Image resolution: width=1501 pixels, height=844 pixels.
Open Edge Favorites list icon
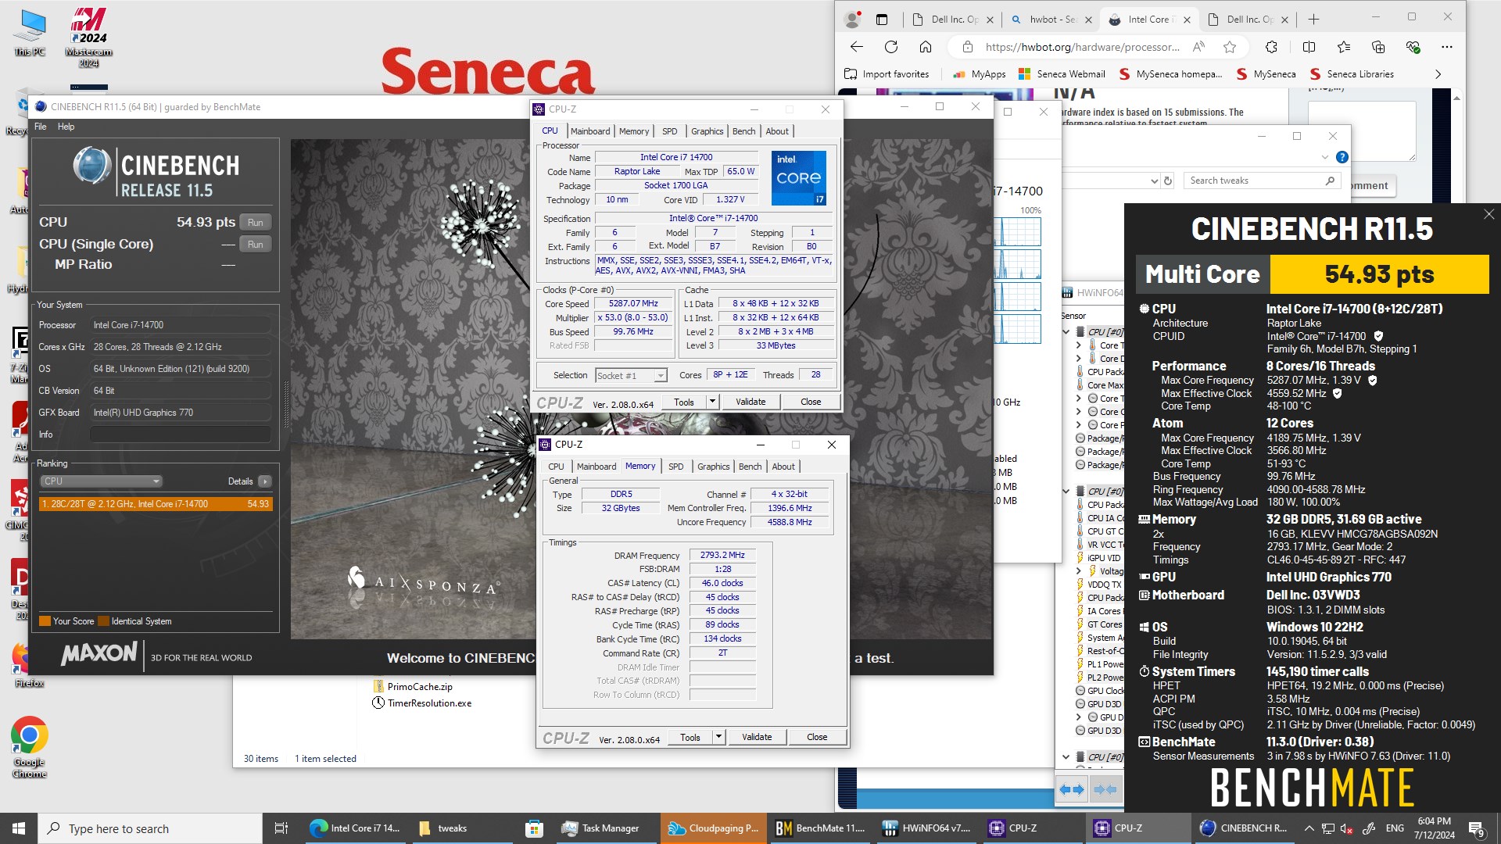tap(1344, 47)
